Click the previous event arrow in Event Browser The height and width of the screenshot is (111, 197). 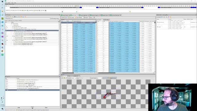[x=10, y=17]
